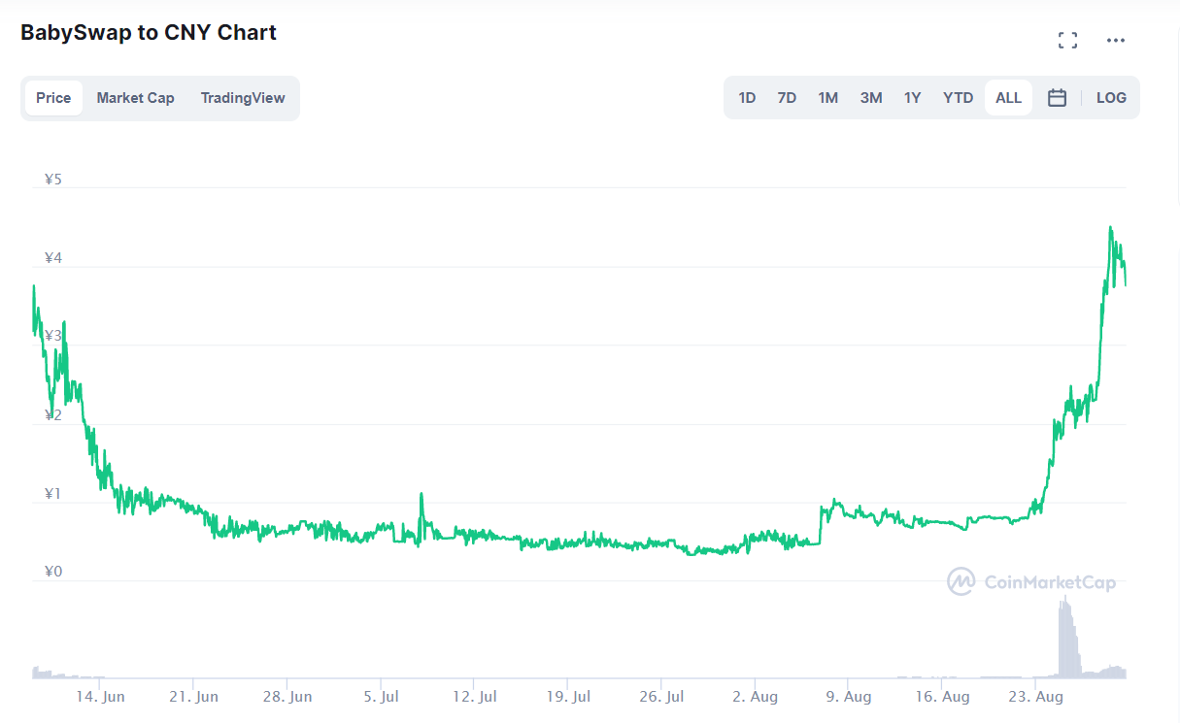This screenshot has width=1180, height=723.
Task: Click the price peak at the chart's right end
Action: (1110, 229)
